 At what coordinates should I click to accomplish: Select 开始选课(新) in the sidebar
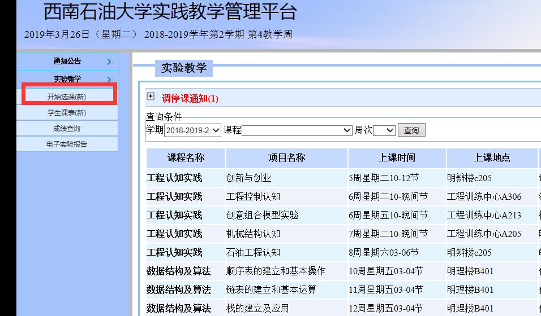[67, 96]
